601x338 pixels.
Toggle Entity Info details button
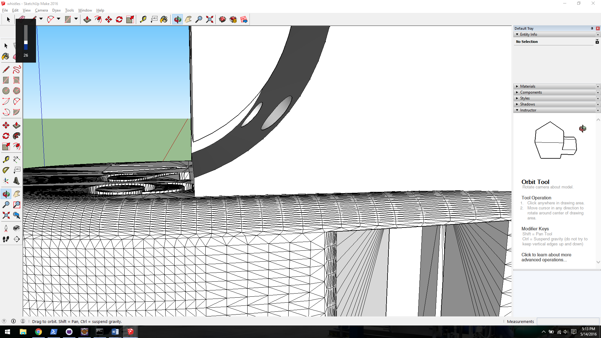[x=597, y=42]
